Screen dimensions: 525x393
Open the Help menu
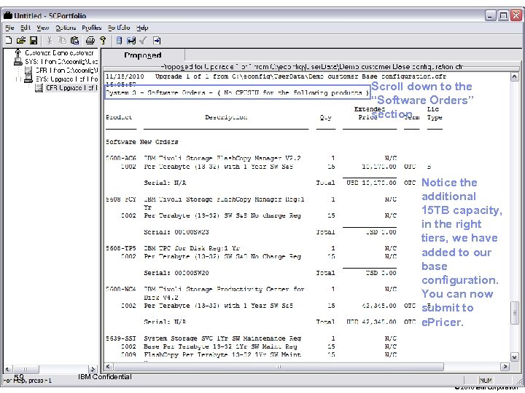coord(143,28)
